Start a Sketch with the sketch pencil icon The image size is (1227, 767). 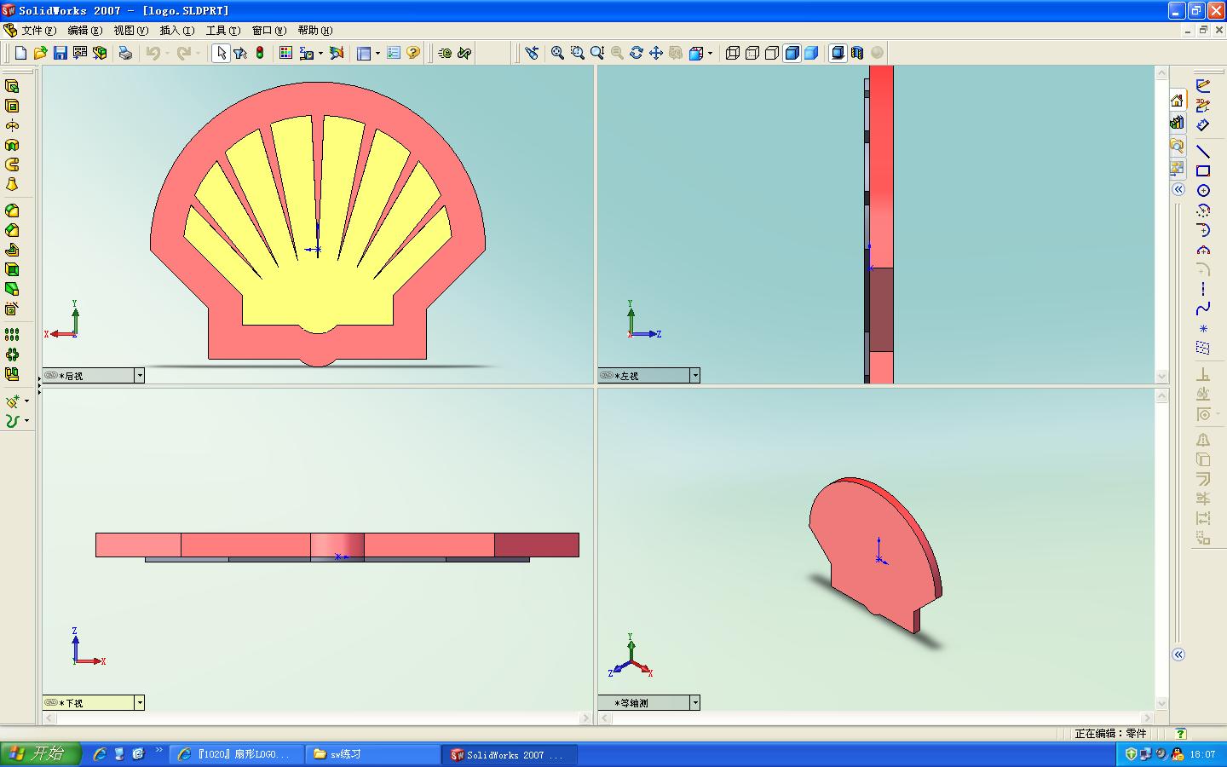point(1203,85)
